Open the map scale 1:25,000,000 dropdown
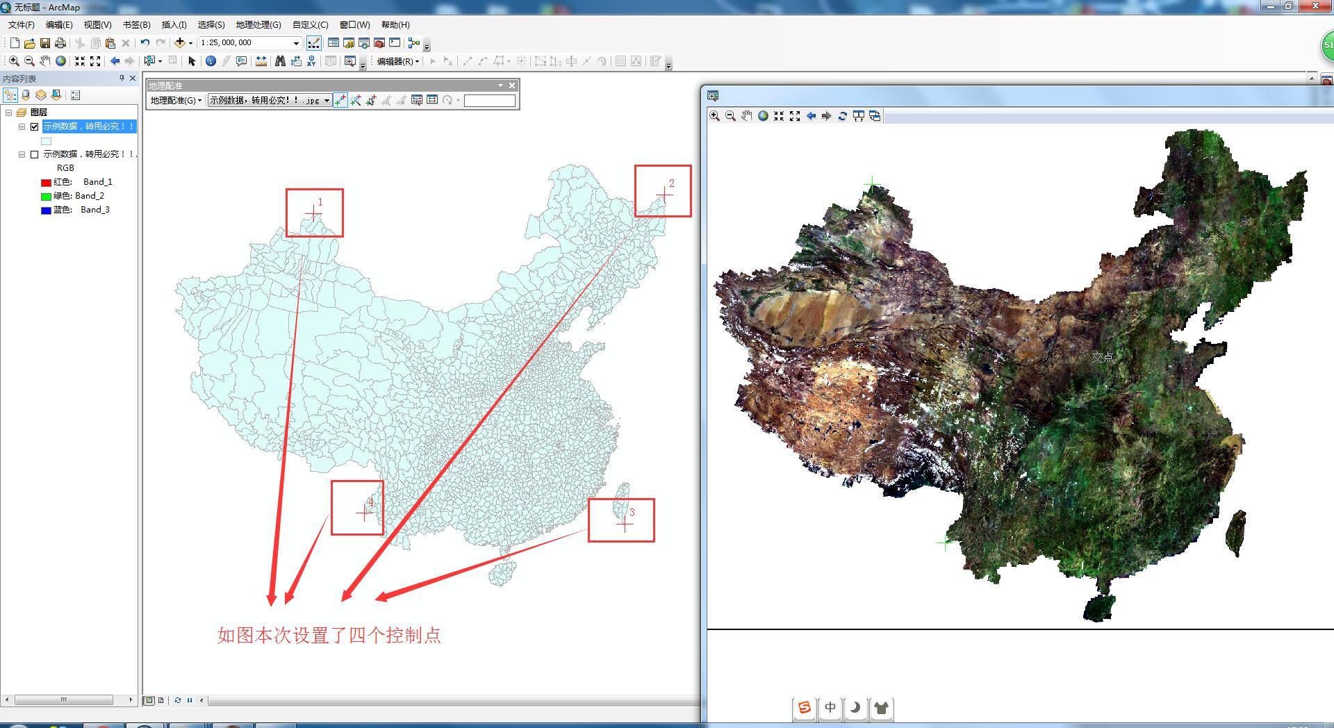This screenshot has width=1334, height=728. click(x=296, y=43)
